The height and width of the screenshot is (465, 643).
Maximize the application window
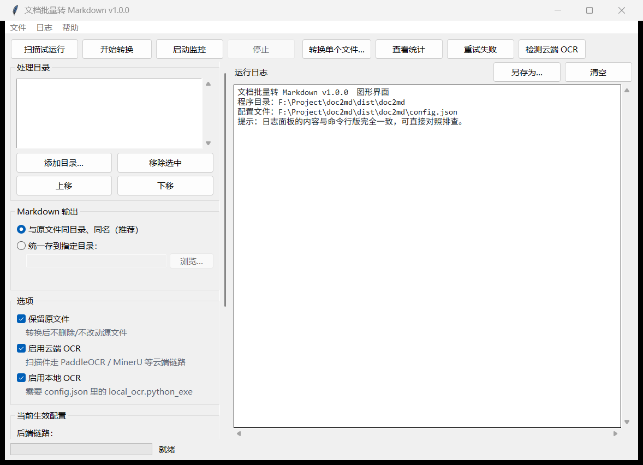coord(590,10)
